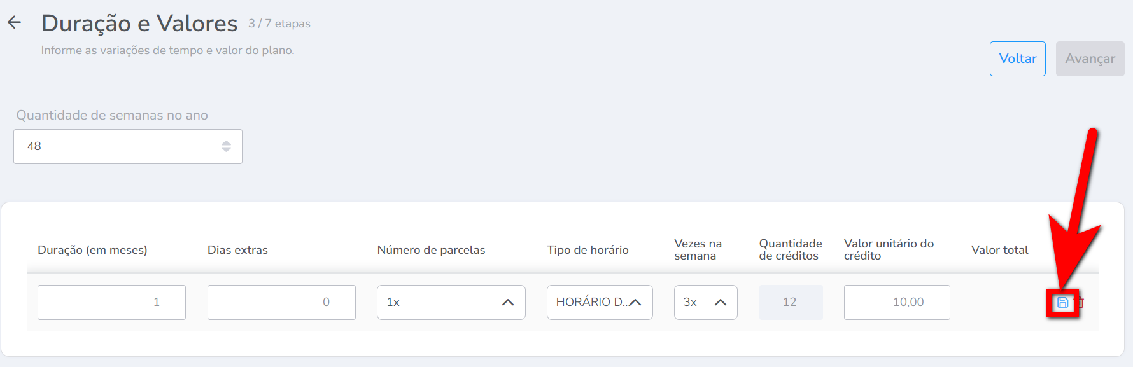
Task: Edit the Valor unitário do crédito field
Action: [x=896, y=302]
